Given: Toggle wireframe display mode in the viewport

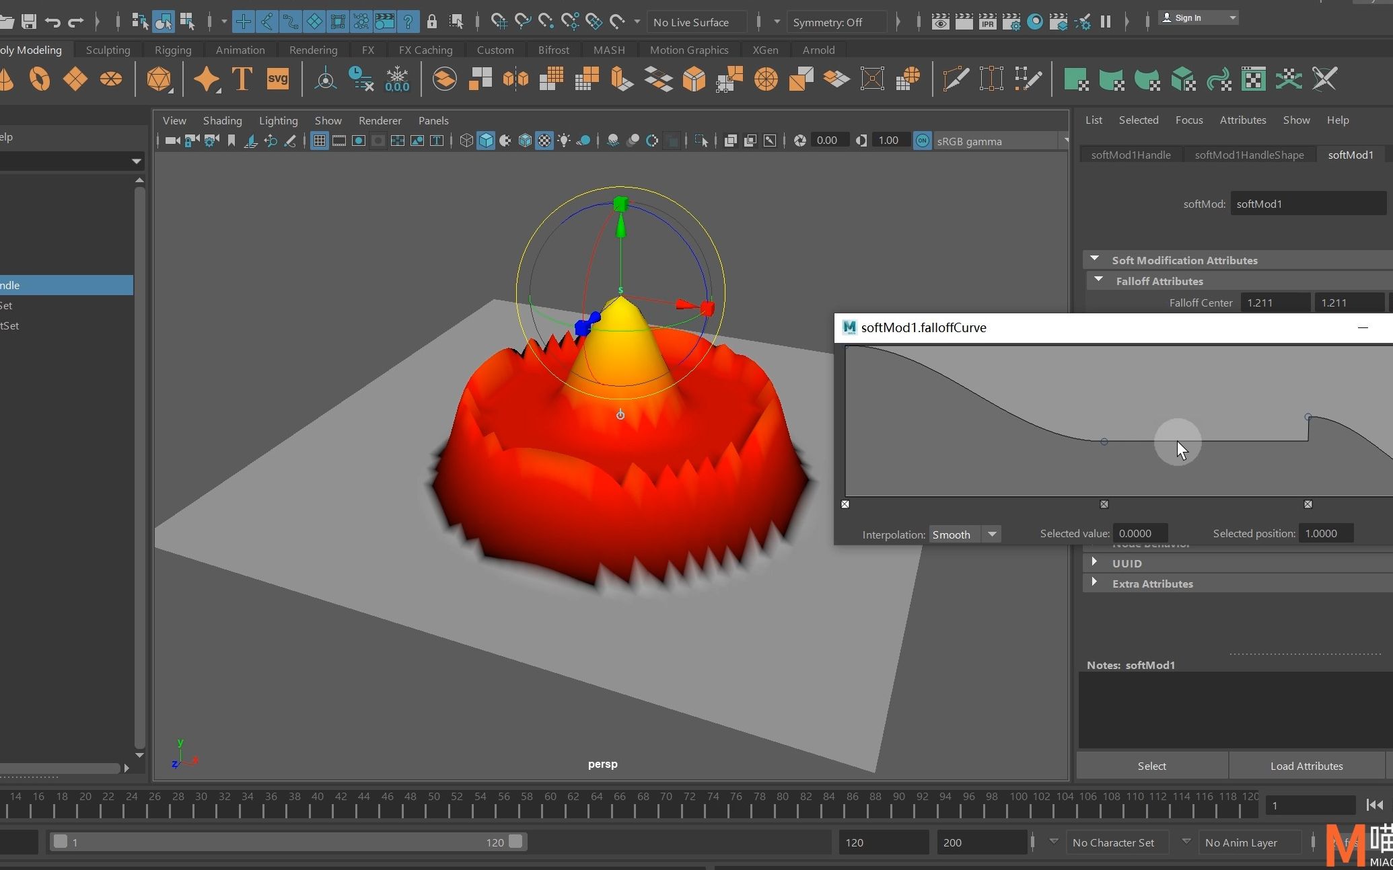Looking at the screenshot, I should (x=466, y=141).
